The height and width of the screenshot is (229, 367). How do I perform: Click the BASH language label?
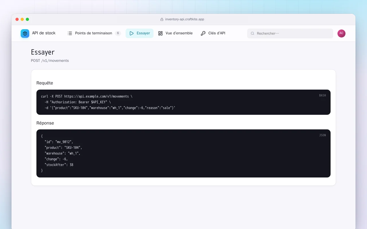tap(323, 96)
